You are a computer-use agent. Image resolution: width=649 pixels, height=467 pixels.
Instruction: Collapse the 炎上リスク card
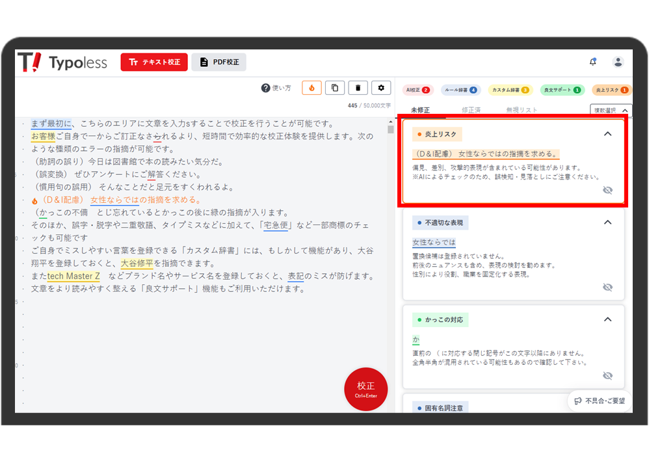pyautogui.click(x=607, y=134)
